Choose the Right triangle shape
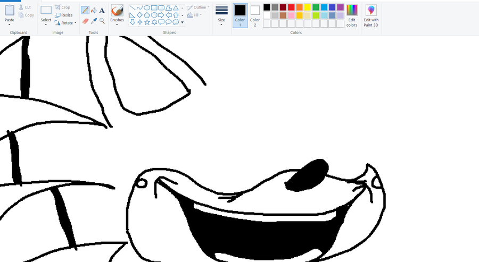This screenshot has width=479, height=262. click(133, 15)
